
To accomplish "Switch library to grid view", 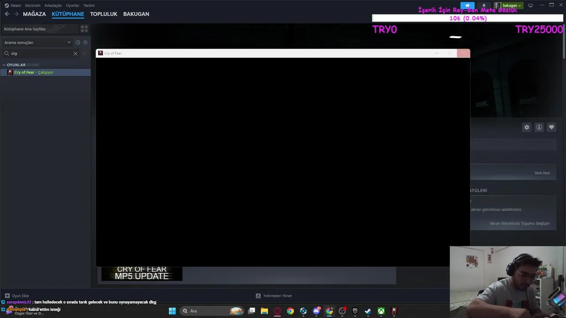I will 84,29.
